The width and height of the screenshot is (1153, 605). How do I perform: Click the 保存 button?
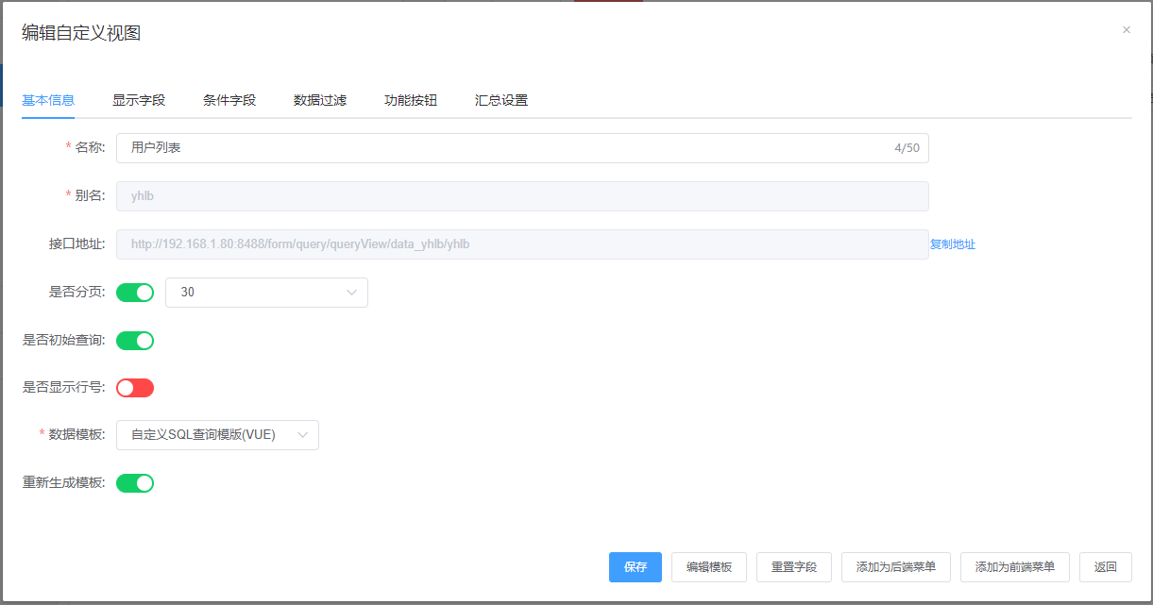(x=636, y=567)
